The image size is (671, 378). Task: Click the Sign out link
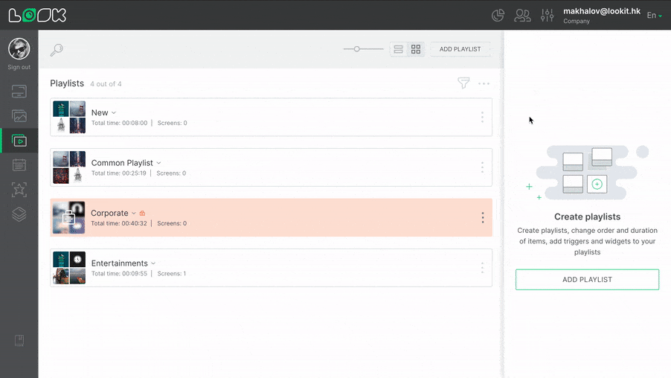tap(19, 67)
